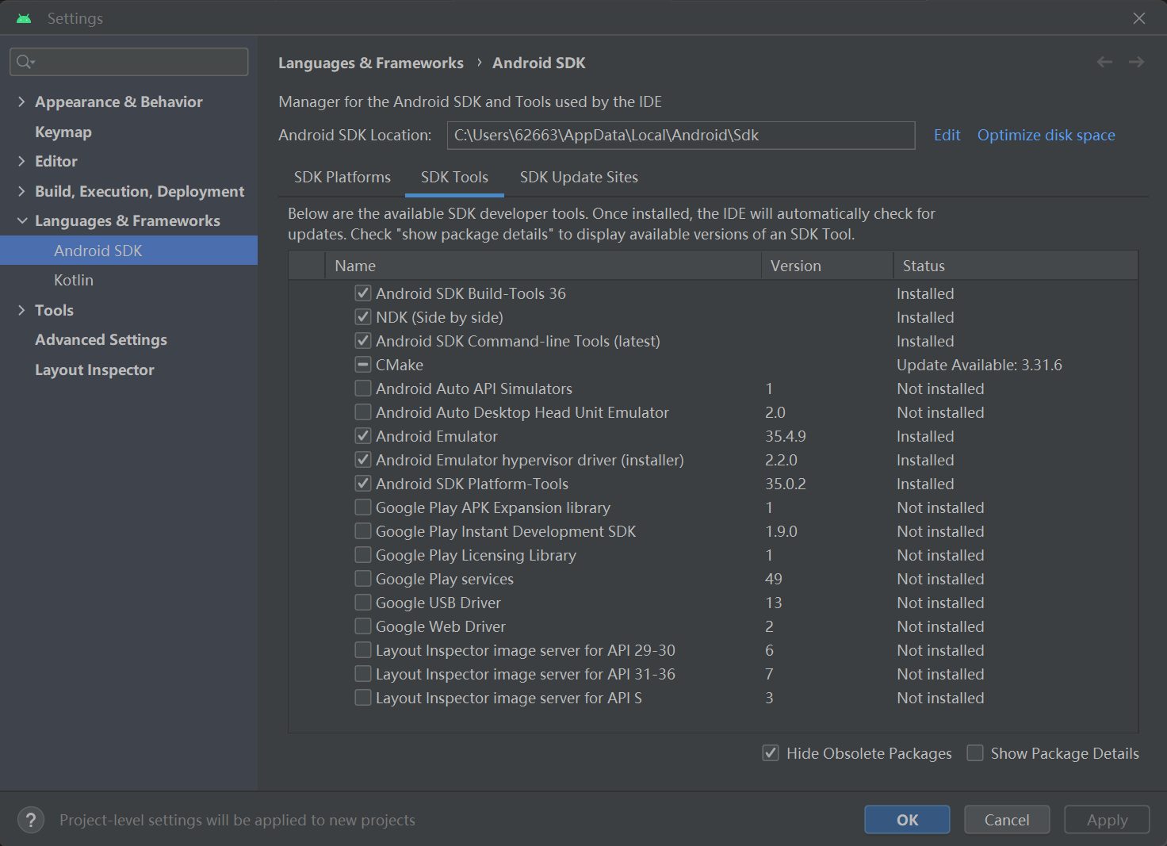Click version 35.4.9 cell
1167x846 pixels.
click(x=786, y=436)
